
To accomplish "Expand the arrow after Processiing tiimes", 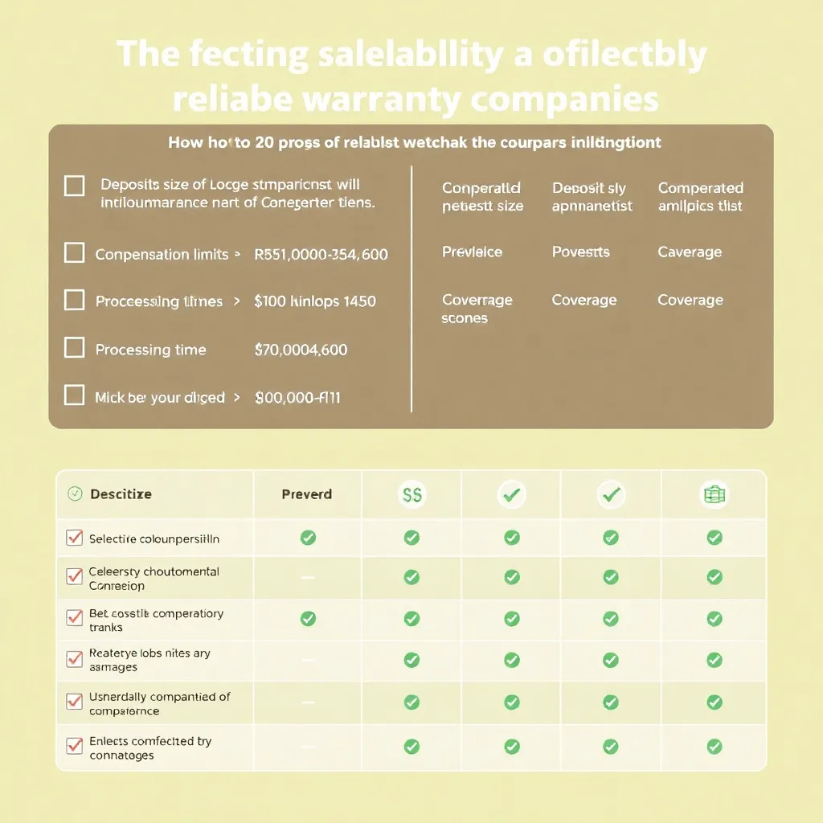I will pos(237,301).
